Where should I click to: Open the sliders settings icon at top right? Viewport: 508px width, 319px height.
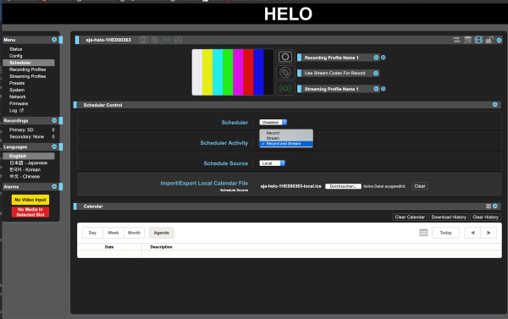456,40
